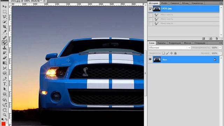
Task: Toggle lock transparent pixels
Action: (163, 53)
